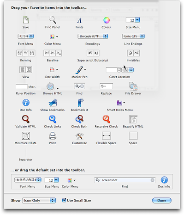Click the Flexible Space item
Image resolution: width=184 pixels, height=215 pixels.
[107, 135]
